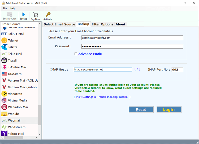Click the window resize grip corner
Screen dimensions: 199x144
pos(197,142)
